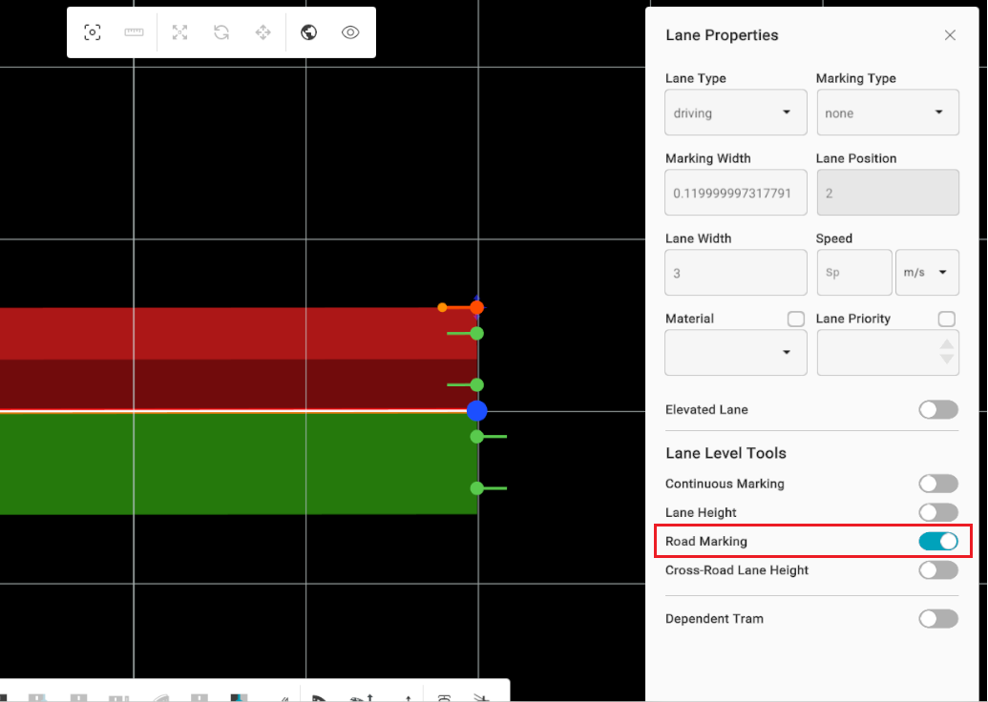Enable the Dependent Tram toggle
This screenshot has width=988, height=702.
coord(937,619)
